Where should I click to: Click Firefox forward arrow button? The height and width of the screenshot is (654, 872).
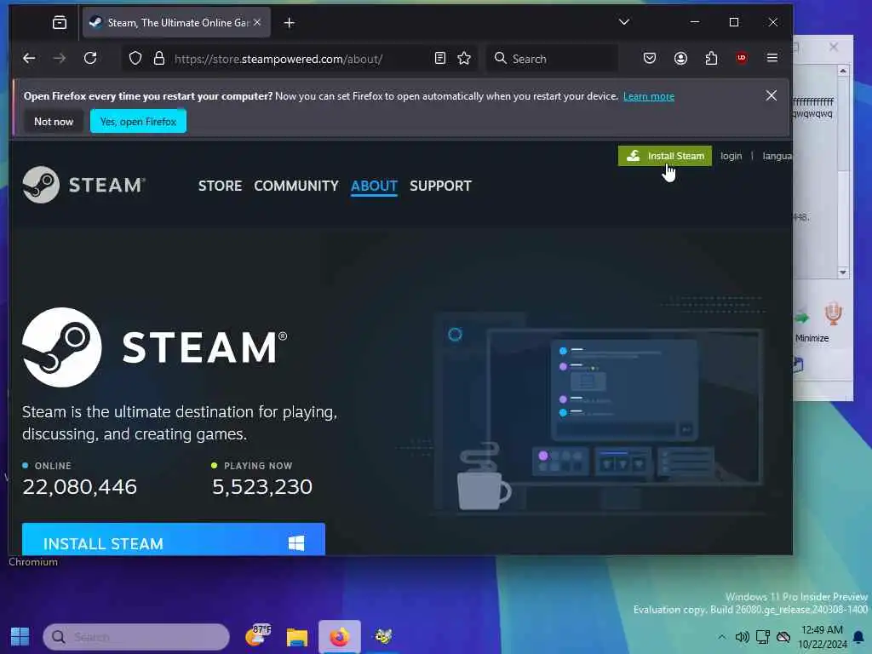click(x=59, y=59)
